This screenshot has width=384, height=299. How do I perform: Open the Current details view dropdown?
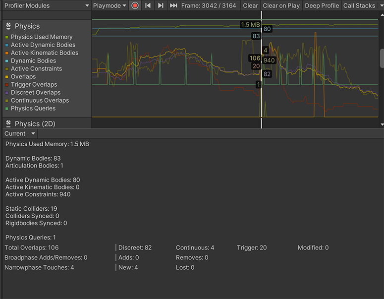click(20, 133)
